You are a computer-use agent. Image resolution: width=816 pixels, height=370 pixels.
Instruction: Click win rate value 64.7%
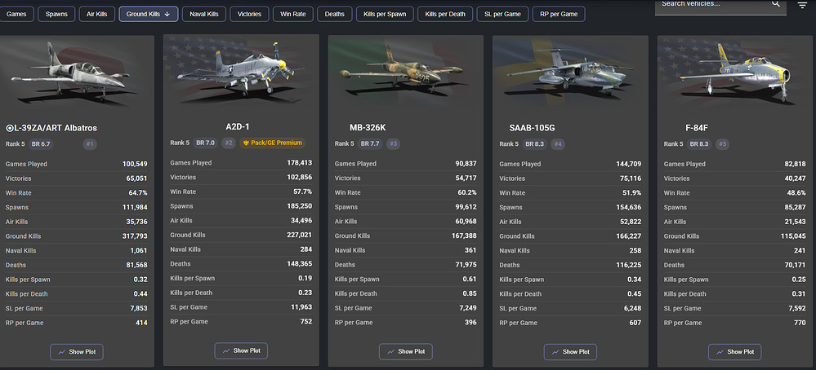(138, 192)
